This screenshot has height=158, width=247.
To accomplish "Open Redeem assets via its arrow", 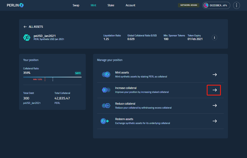I will pos(215,121).
